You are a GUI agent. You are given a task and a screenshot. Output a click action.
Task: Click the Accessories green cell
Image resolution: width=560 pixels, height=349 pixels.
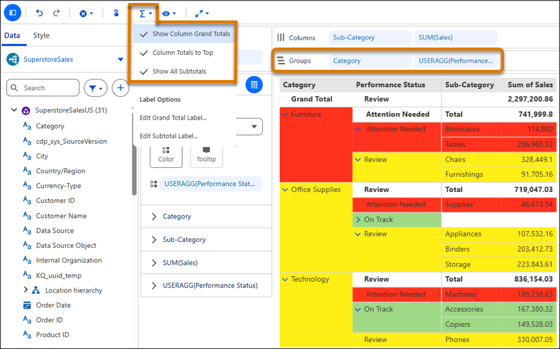tap(472, 309)
